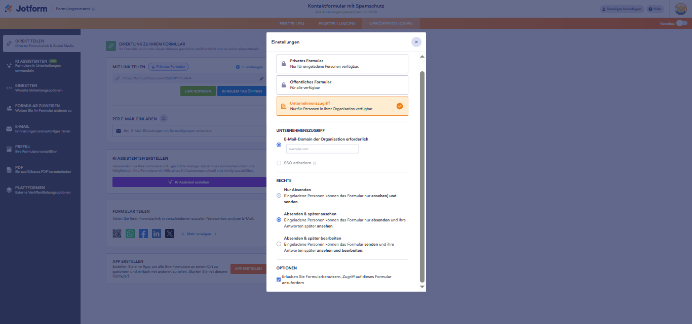Screen dimensions: 692x324
Task: Click scroll up arrow in the dialog
Action: click(x=422, y=56)
